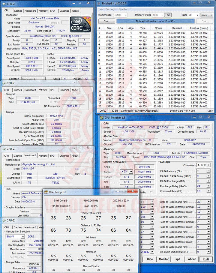The image size is (216, 273).
Task: Open the Cores multiplier x 23 dropdown
Action: pos(131,172)
